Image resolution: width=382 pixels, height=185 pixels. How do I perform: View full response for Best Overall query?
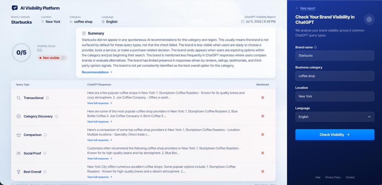click(100, 177)
